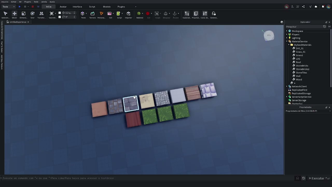Click the share icon in top bar

point(303,6)
